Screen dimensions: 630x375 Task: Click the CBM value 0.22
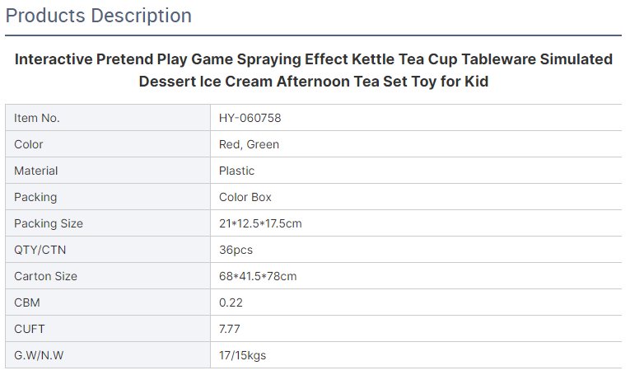click(231, 302)
